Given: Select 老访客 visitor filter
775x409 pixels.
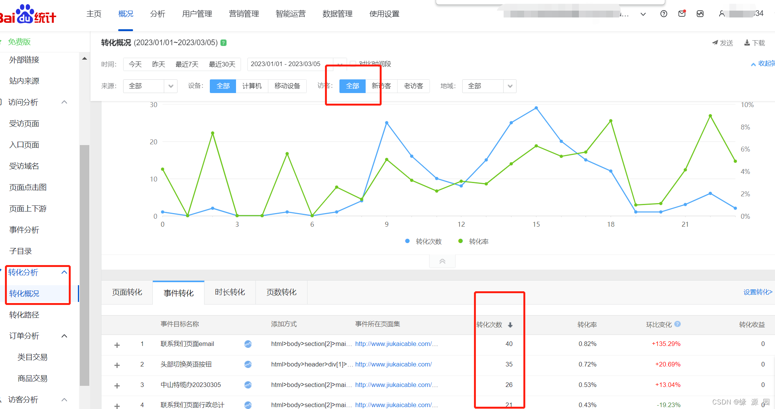Looking at the screenshot, I should (414, 86).
